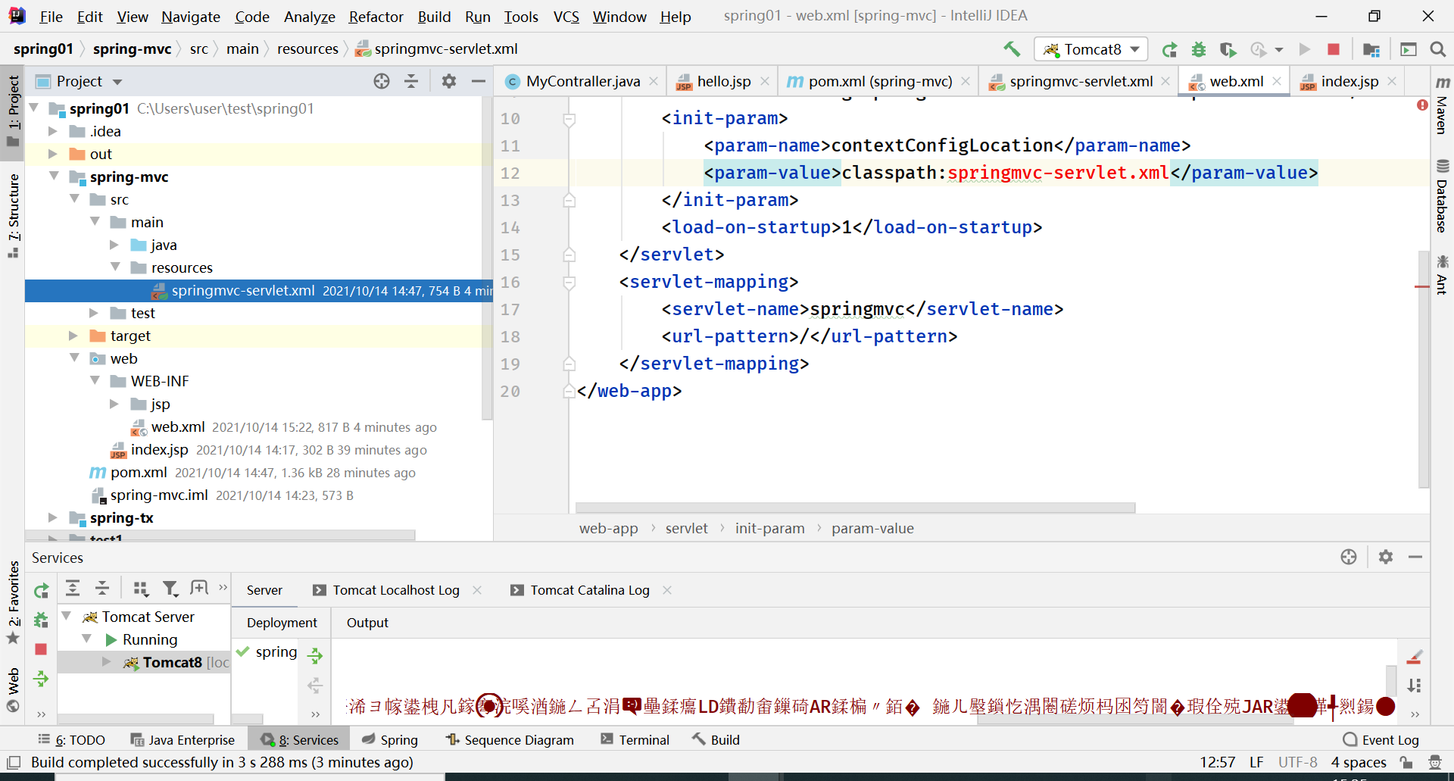Open Project Structure icon in toolbar
1454x781 pixels.
[x=1371, y=49]
